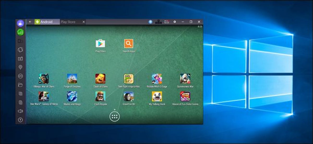Launch Forge of Empires game

(x=72, y=79)
